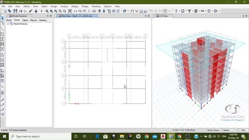249x140 pixels.
Task: Click the Steel Frame Design I-beam icon
Action: click(176, 11)
